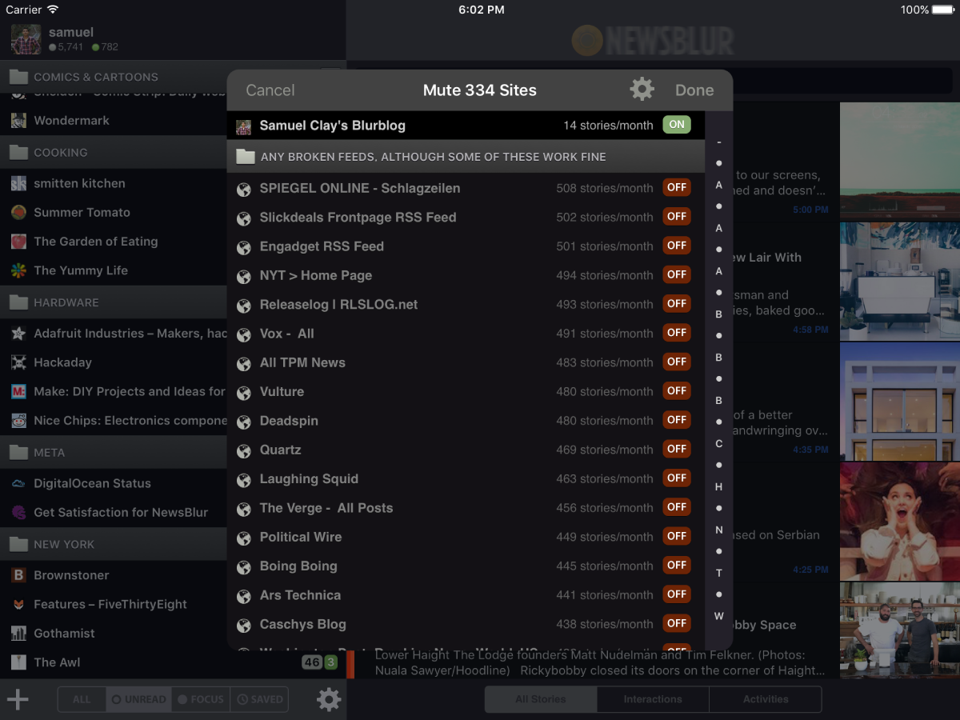Click Brownstoner B icon
The height and width of the screenshot is (720, 960).
tap(18, 574)
